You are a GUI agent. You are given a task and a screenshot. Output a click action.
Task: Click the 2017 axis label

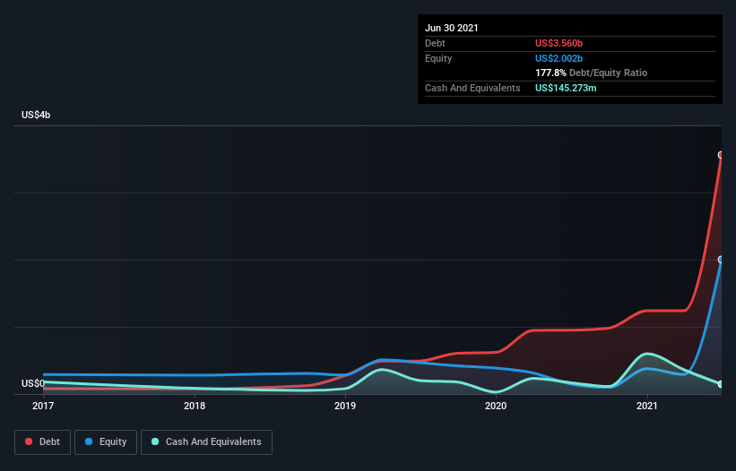[x=43, y=406]
